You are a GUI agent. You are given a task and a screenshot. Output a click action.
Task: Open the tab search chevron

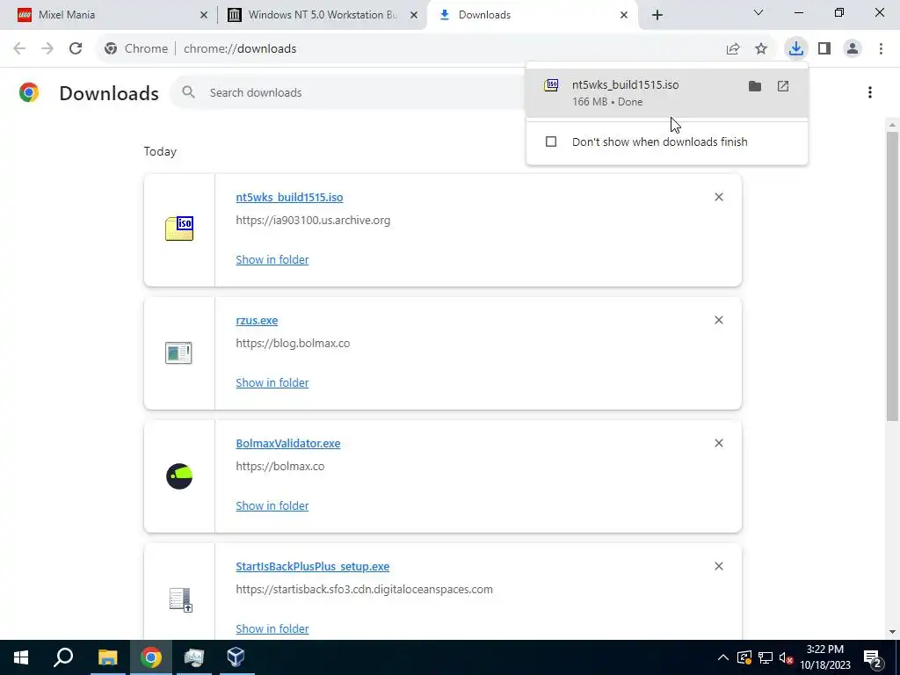758,12
